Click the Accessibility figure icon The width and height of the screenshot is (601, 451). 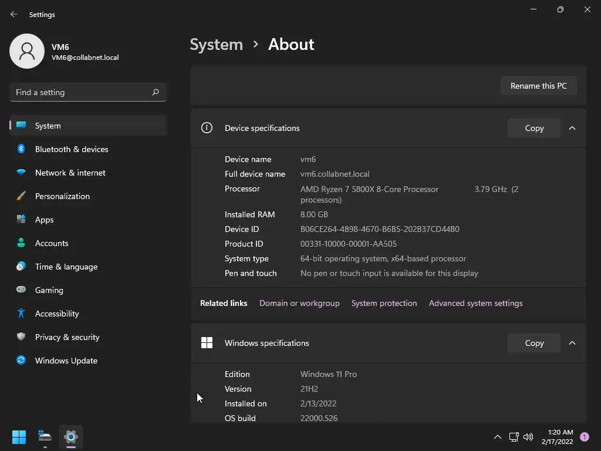(21, 314)
